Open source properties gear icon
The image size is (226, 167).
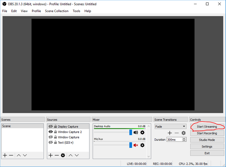63,155
